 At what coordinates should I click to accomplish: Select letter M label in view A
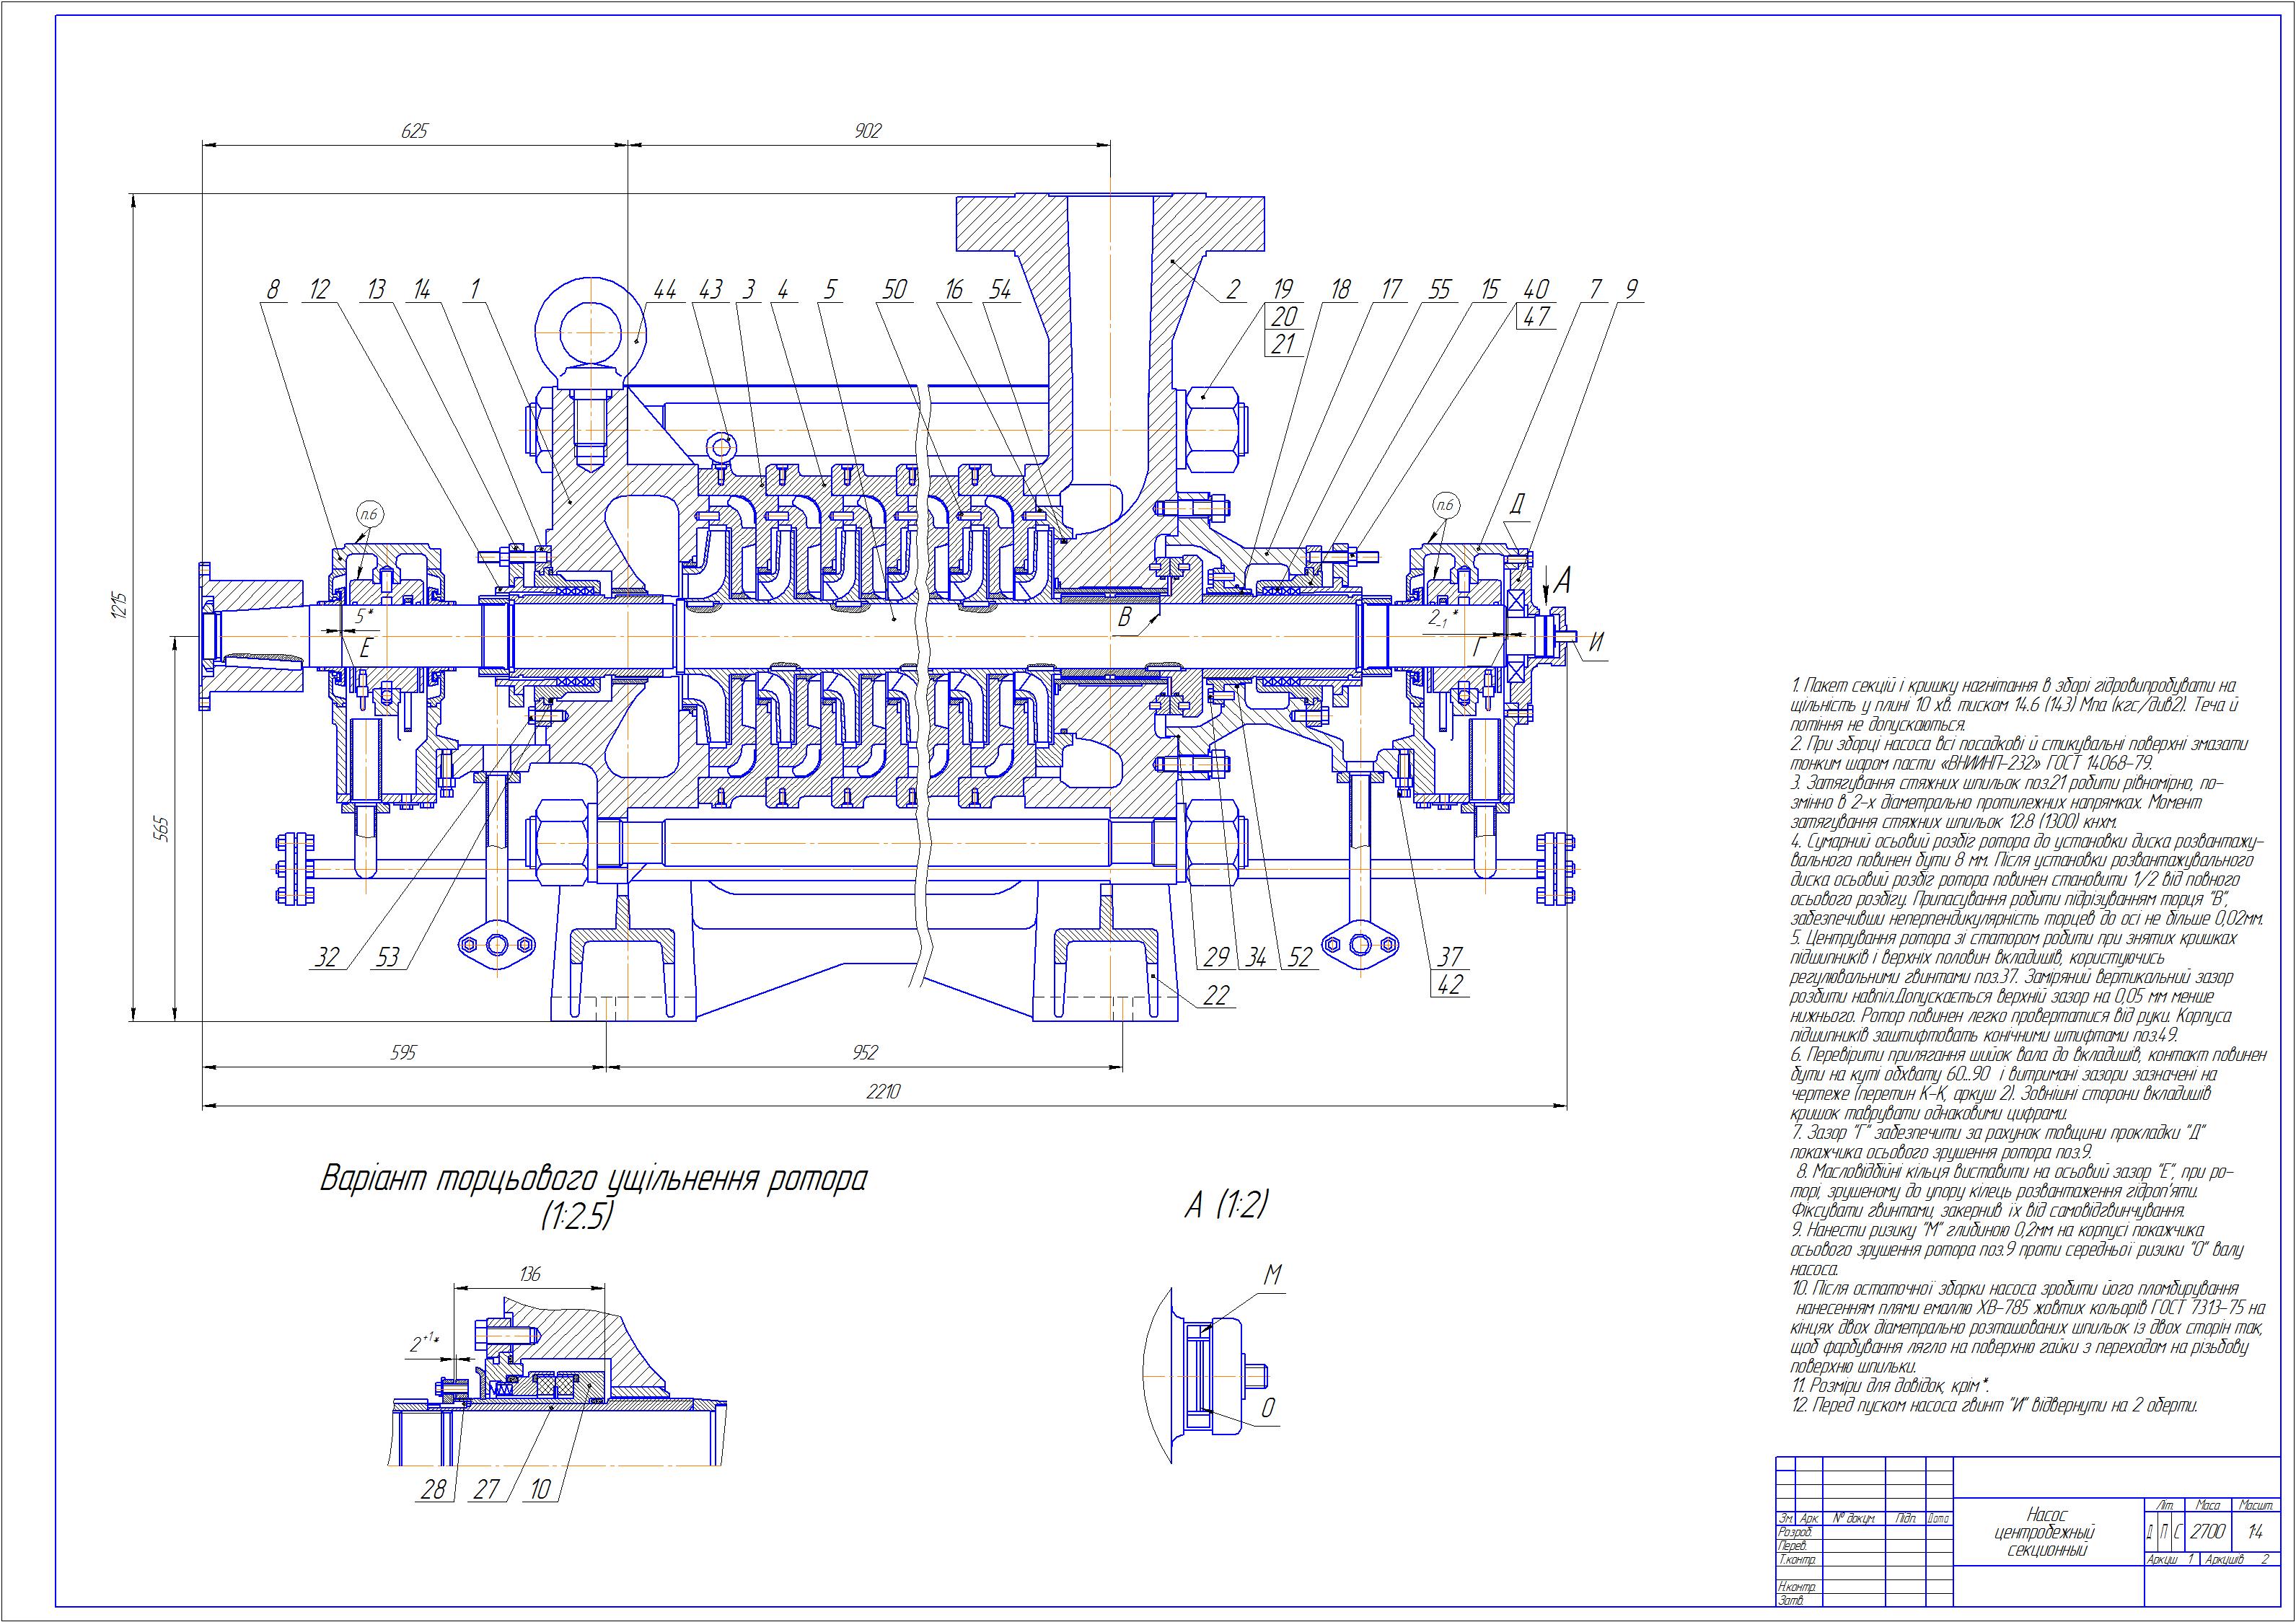(1273, 1276)
